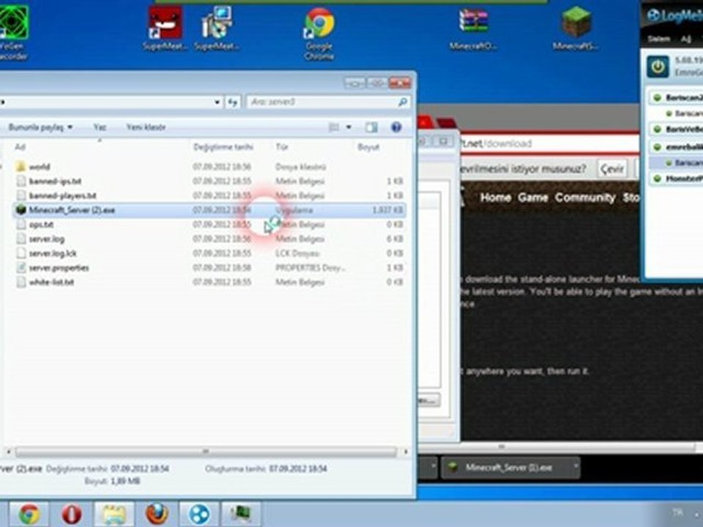Click the LogMeIn power button icon
The width and height of the screenshot is (703, 527).
[x=658, y=67]
